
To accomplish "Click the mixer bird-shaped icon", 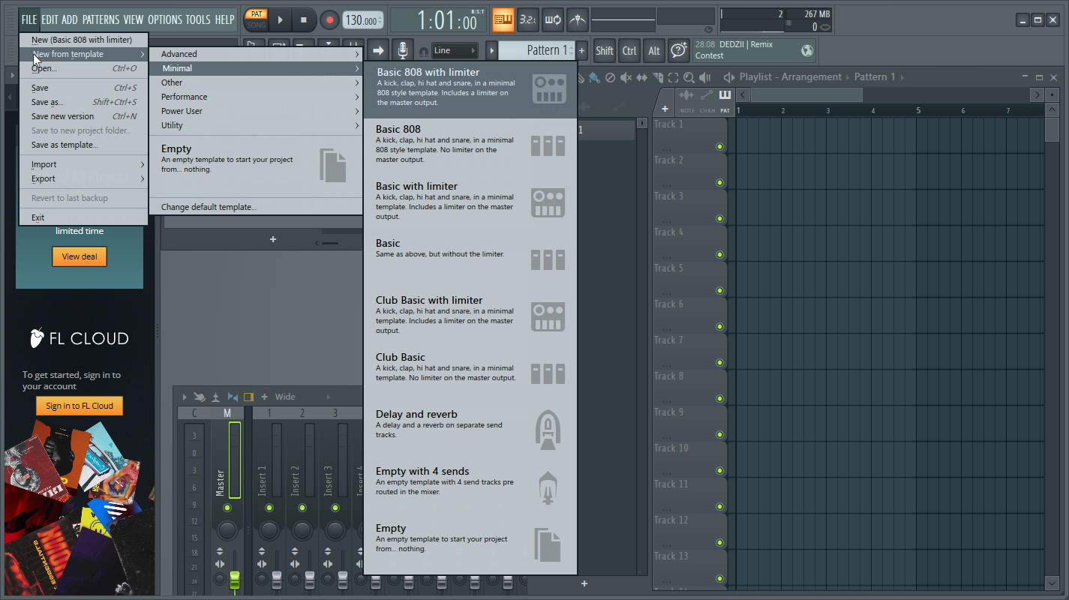I will (200, 397).
